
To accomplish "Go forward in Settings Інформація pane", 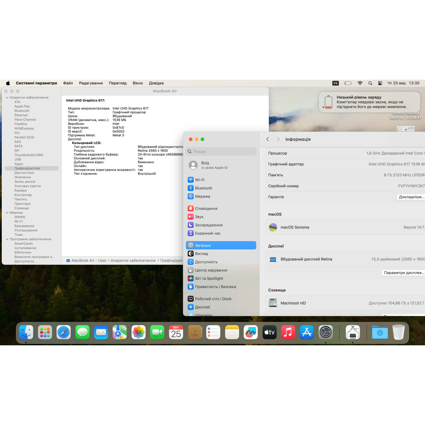I will tap(278, 139).
